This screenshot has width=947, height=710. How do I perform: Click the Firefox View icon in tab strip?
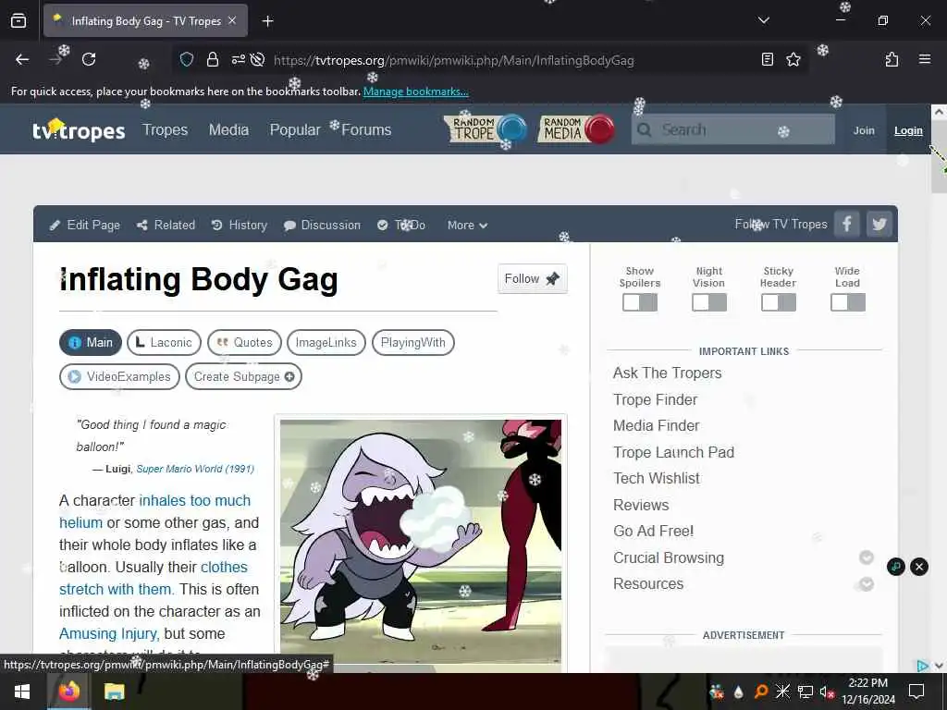click(18, 20)
